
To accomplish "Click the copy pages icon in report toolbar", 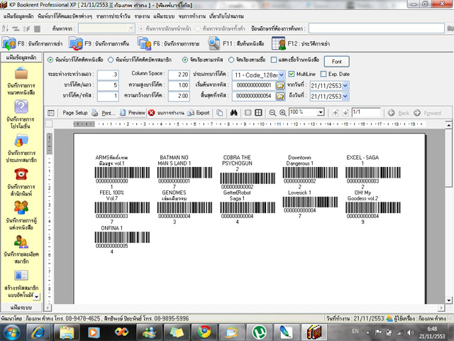I will click(x=220, y=113).
